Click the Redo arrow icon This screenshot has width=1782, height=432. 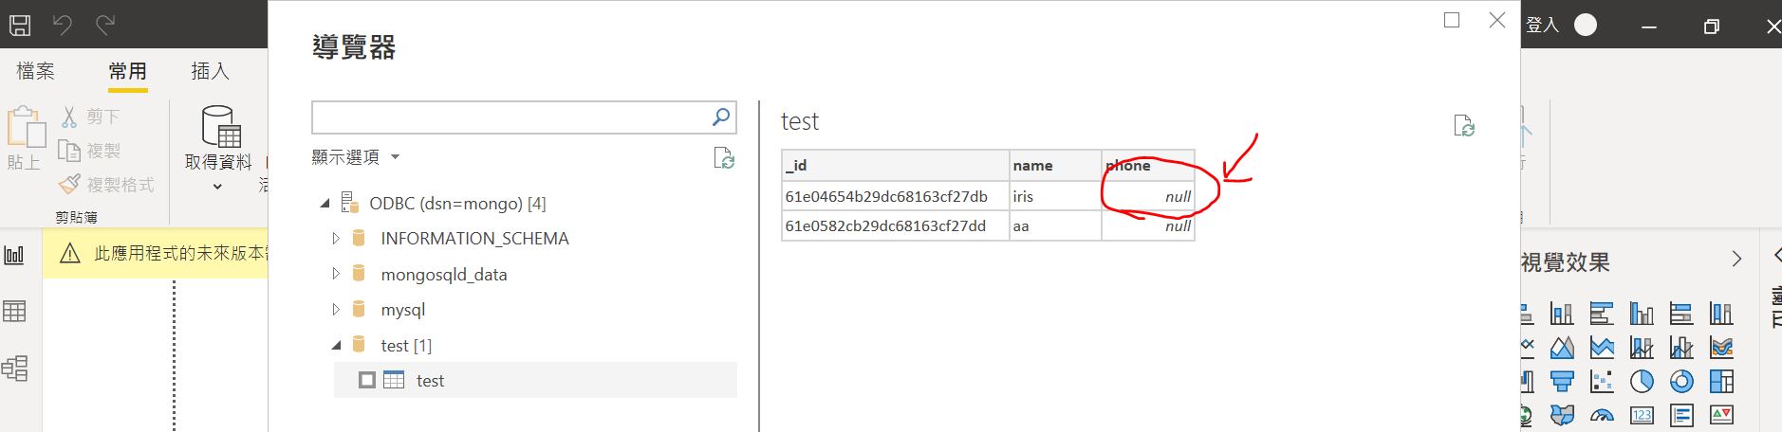point(105,25)
